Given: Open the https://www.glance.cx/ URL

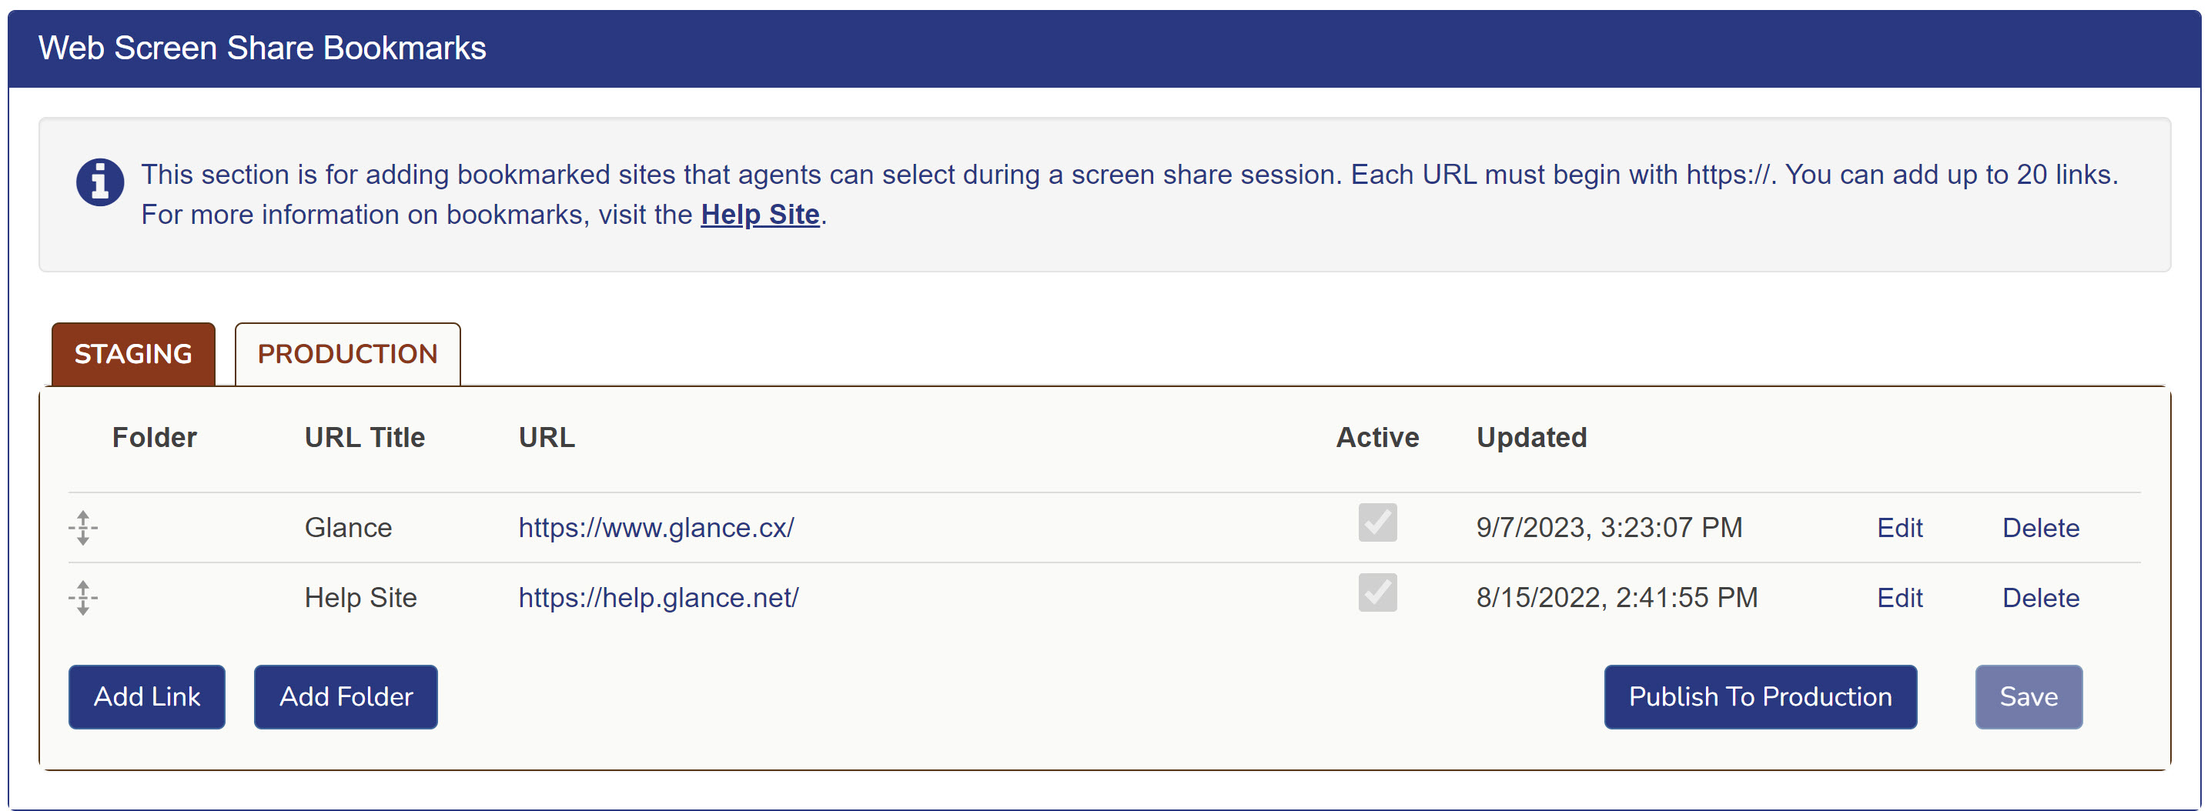Looking at the screenshot, I should point(656,528).
